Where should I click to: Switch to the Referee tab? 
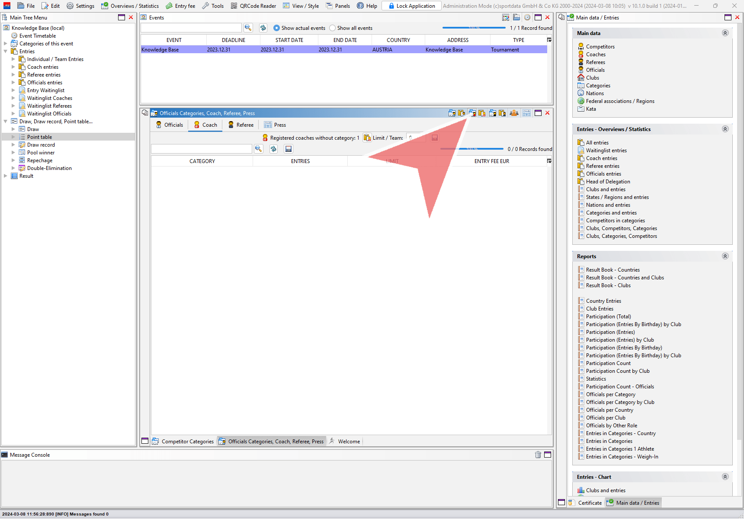(241, 125)
